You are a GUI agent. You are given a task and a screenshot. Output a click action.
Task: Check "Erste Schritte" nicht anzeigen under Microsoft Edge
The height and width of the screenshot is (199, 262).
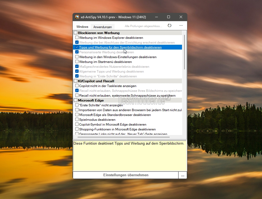point(77,105)
